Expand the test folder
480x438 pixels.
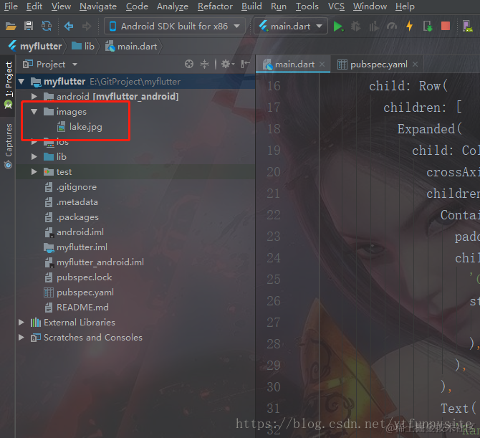[34, 172]
